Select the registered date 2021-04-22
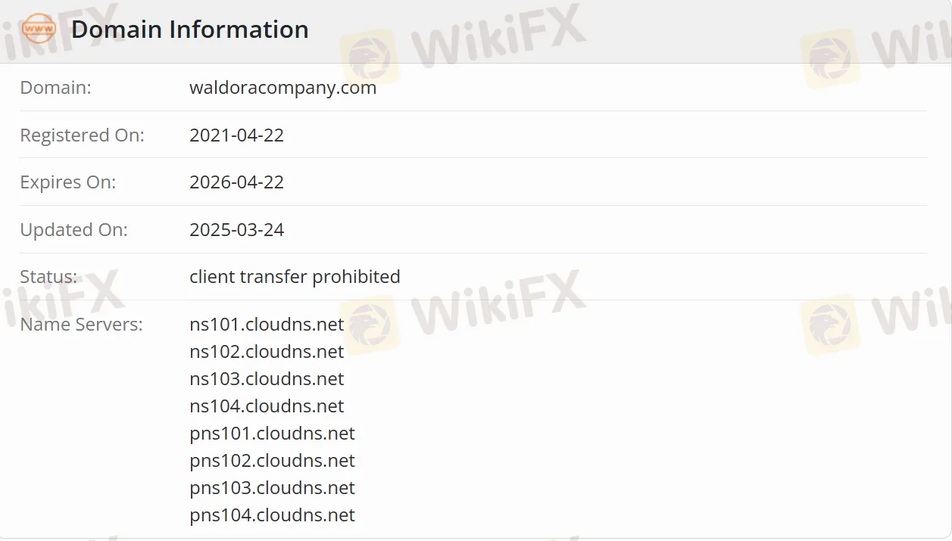The image size is (952, 541). pyautogui.click(x=237, y=135)
